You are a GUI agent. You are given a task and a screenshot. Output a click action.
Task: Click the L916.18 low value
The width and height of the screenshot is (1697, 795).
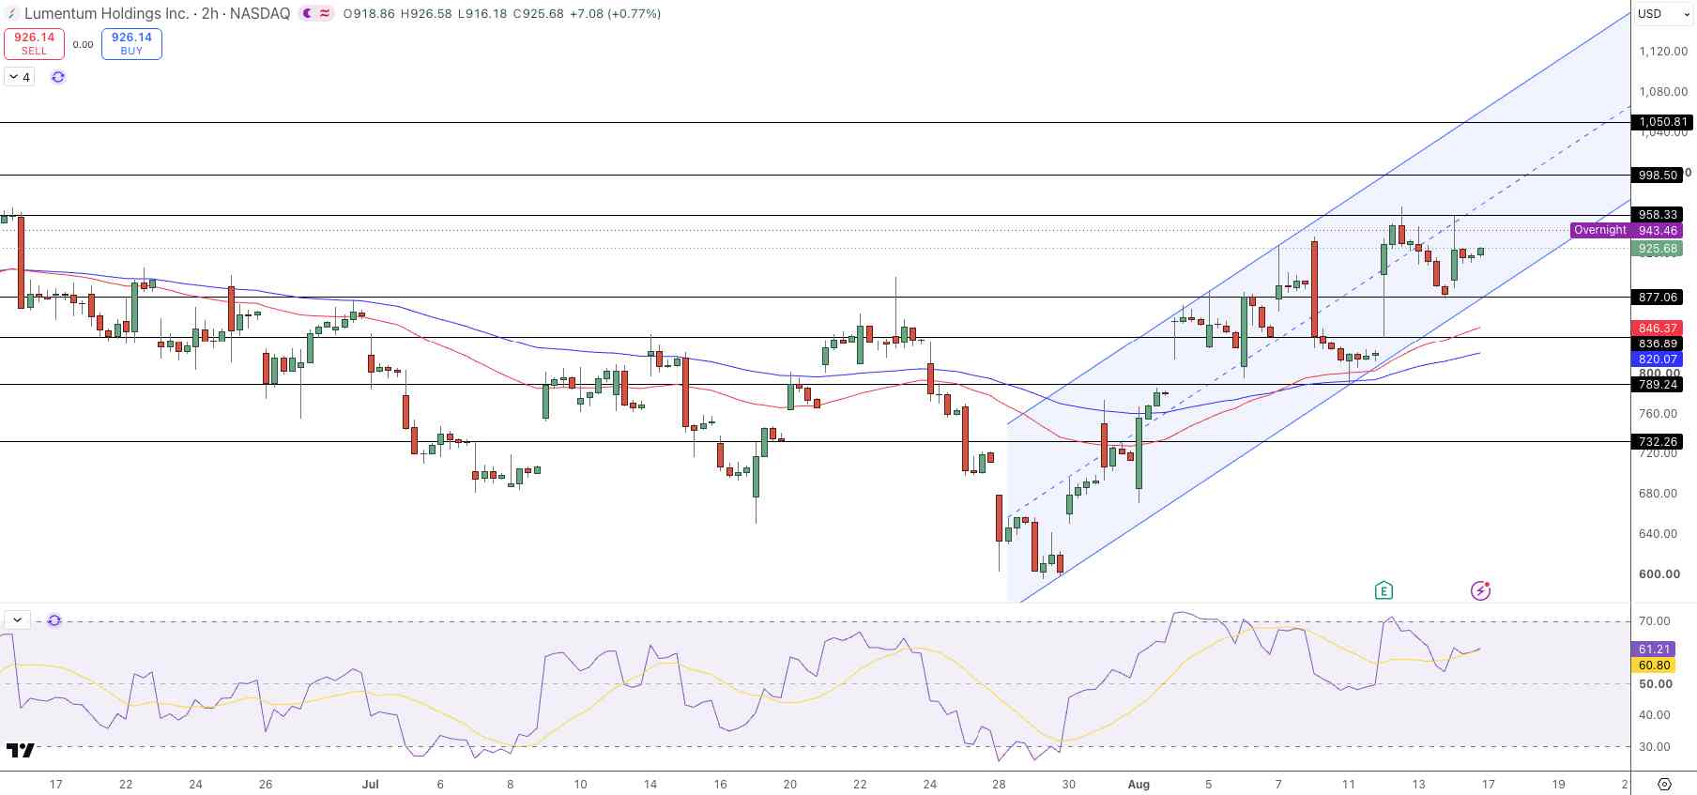tap(482, 14)
